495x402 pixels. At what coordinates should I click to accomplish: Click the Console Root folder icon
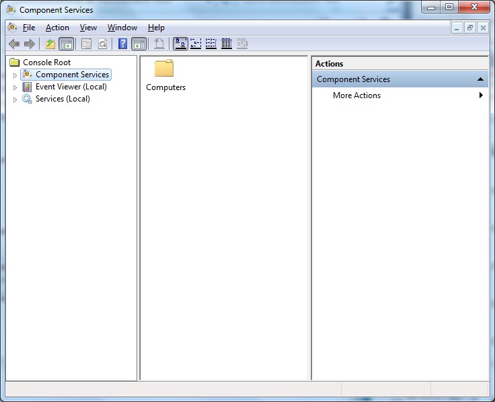point(15,62)
